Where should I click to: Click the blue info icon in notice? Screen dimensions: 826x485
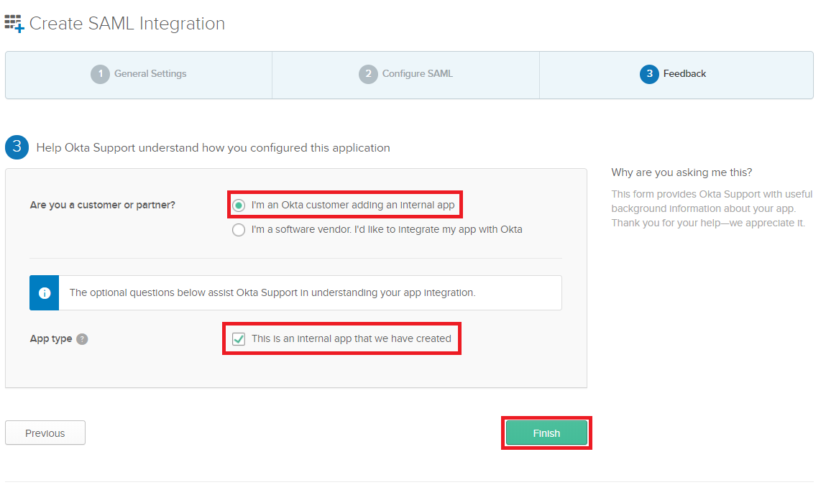[x=45, y=292]
